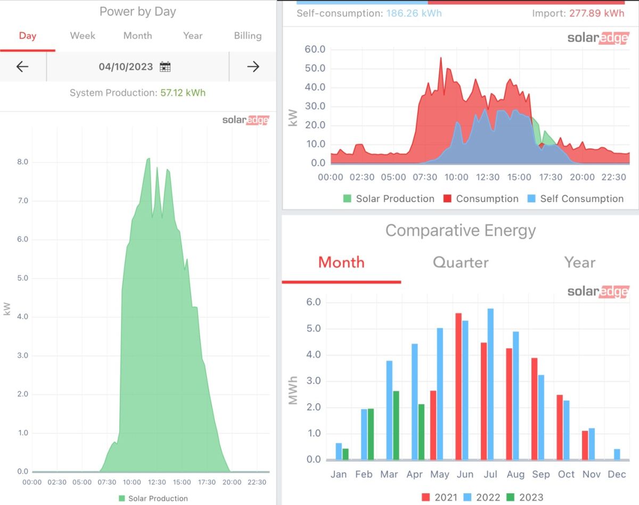Toggle the 2023 series legend
This screenshot has height=505, width=639.
526,498
